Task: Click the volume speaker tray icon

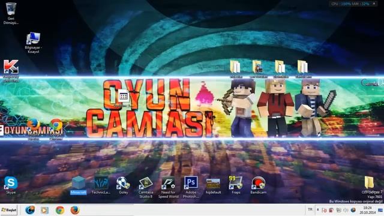Action: (x=346, y=210)
